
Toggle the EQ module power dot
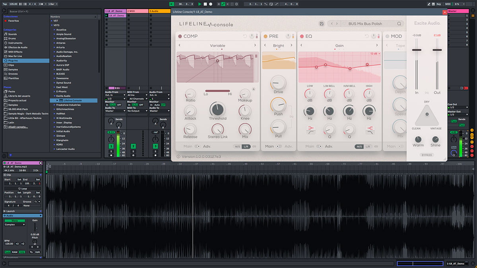pyautogui.click(x=302, y=37)
